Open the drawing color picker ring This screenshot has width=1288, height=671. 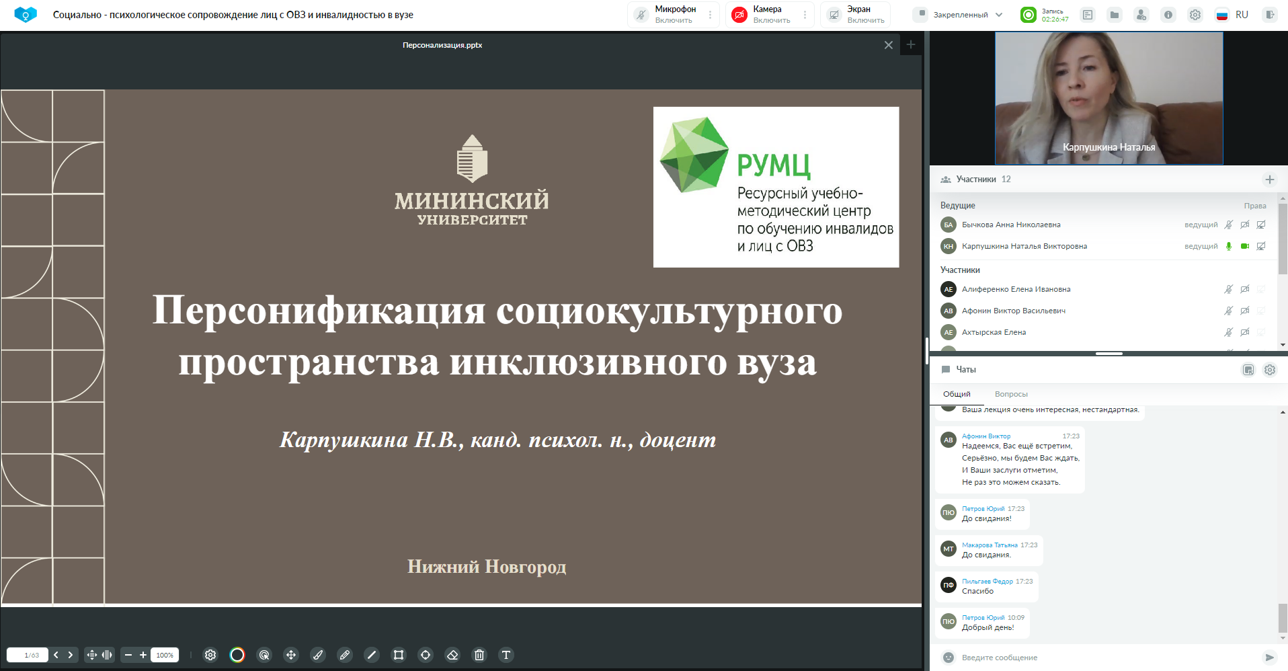(237, 655)
